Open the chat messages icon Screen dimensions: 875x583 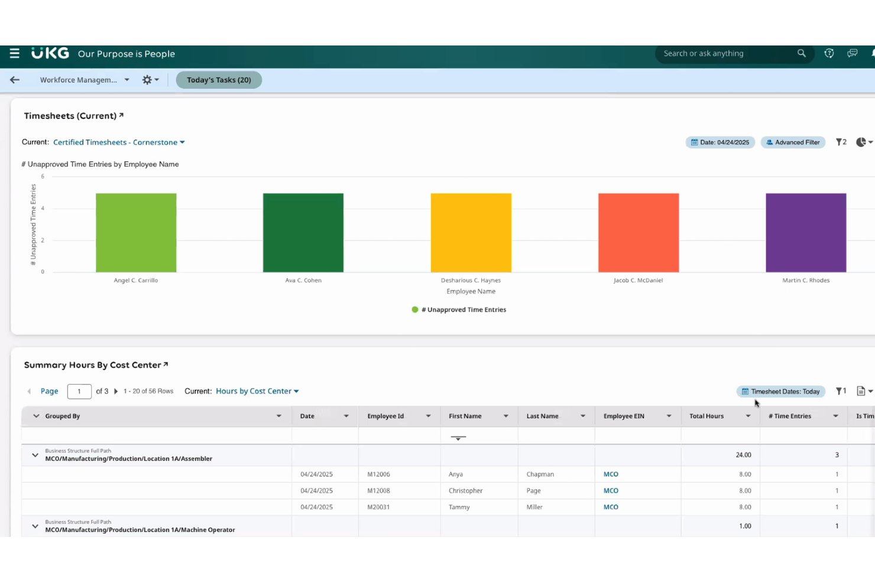click(852, 53)
